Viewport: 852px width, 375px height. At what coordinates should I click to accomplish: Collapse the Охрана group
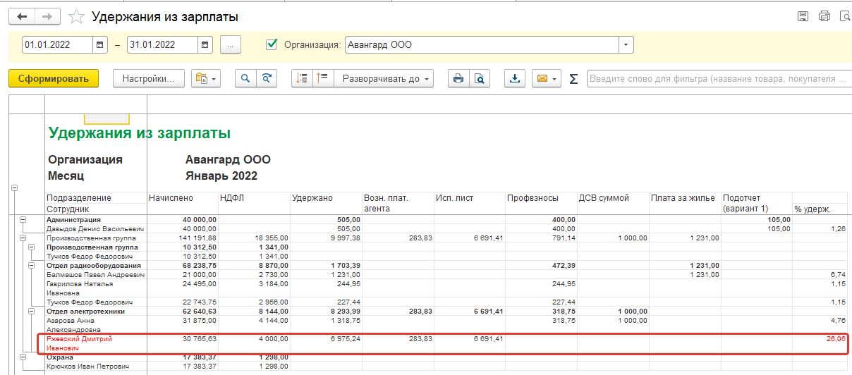(x=23, y=357)
